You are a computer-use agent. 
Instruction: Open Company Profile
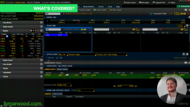[158, 14]
